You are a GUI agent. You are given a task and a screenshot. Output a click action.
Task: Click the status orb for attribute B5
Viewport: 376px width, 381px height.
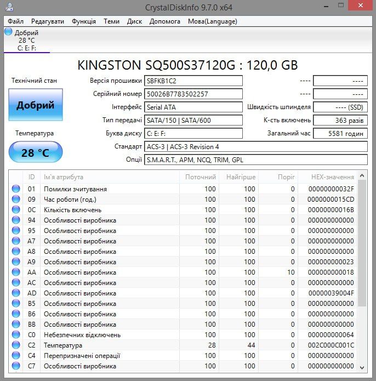pos(16,304)
